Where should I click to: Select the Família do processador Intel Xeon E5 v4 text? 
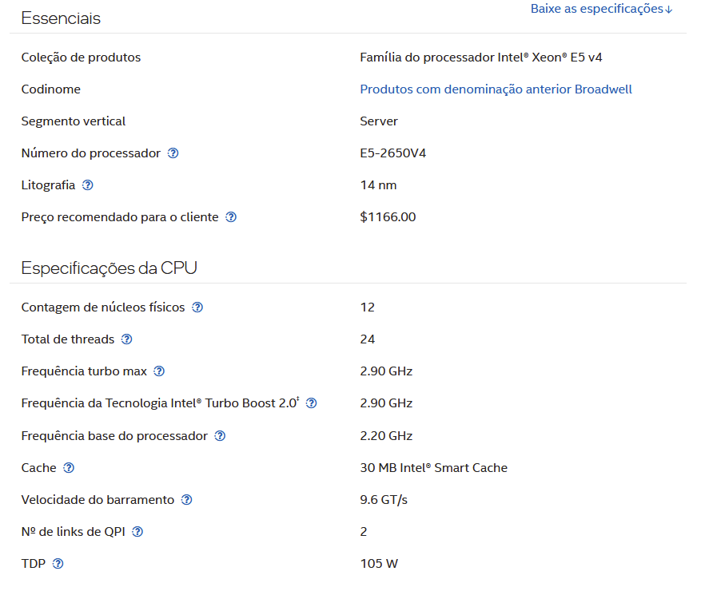481,57
